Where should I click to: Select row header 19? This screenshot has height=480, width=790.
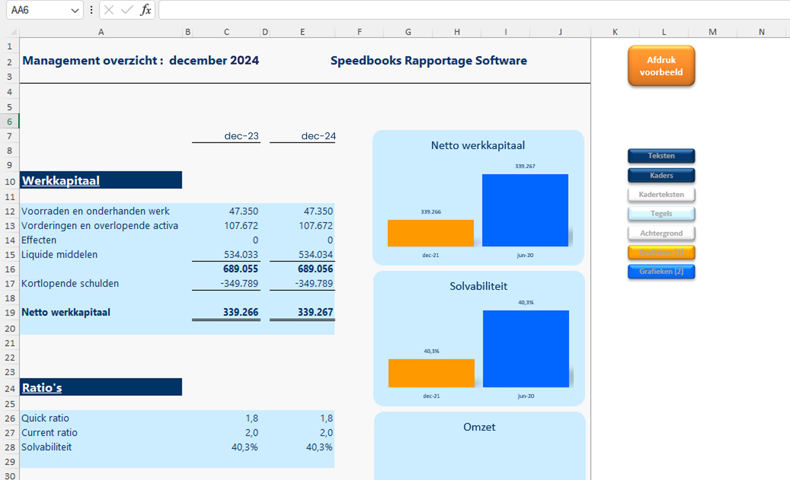tap(10, 312)
